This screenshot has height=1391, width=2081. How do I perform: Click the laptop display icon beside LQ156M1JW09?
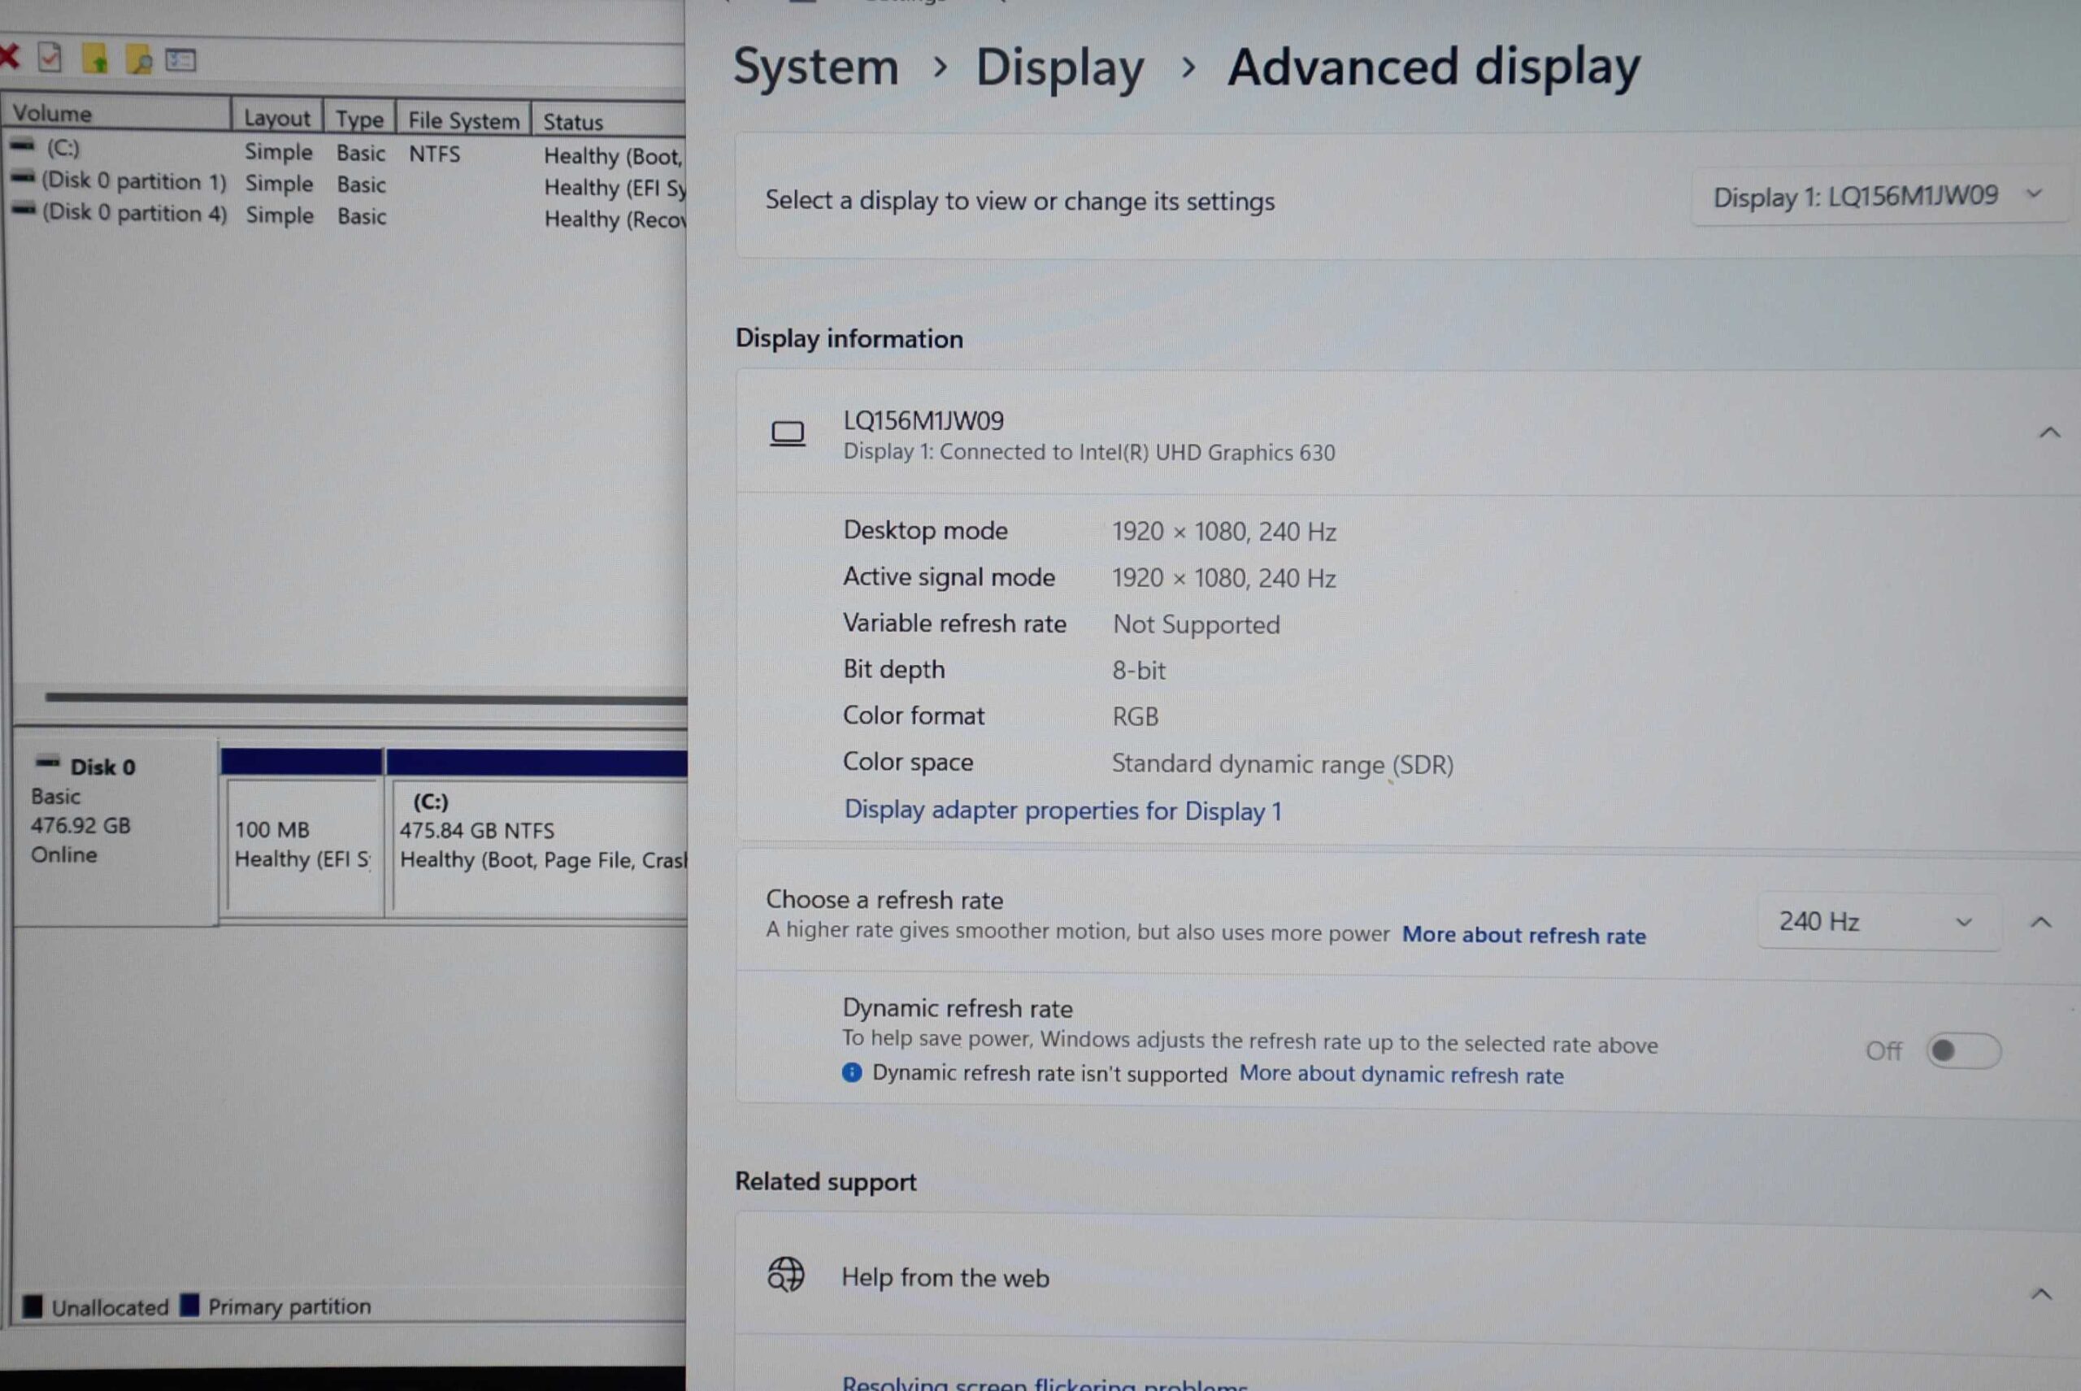point(787,434)
